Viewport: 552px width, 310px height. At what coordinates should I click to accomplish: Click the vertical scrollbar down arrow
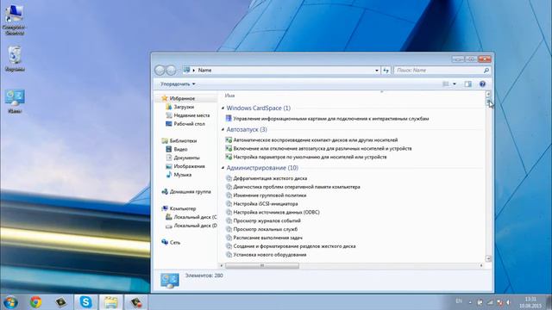(488, 258)
